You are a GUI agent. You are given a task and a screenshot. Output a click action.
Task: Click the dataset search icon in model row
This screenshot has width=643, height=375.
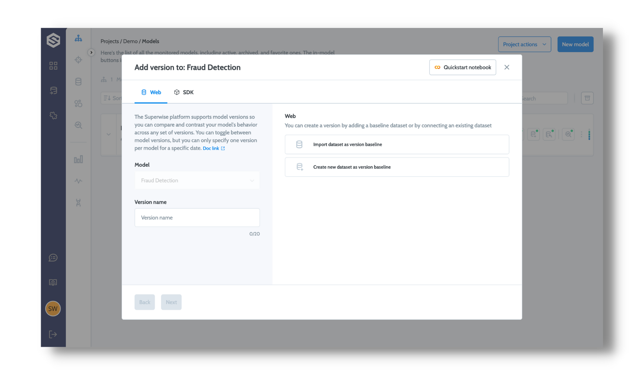point(549,134)
